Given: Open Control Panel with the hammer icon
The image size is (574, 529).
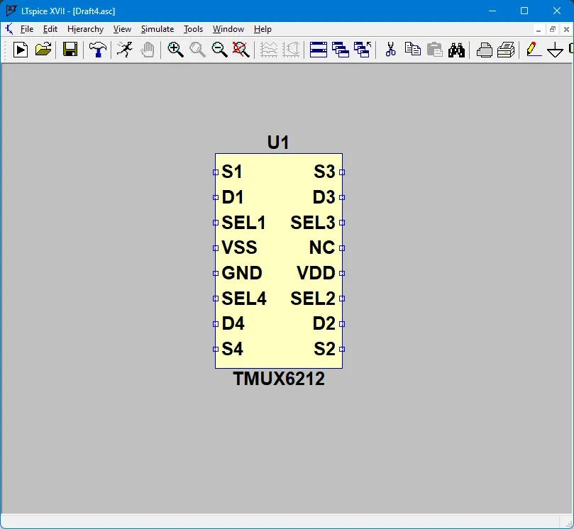Looking at the screenshot, I should [x=97, y=50].
